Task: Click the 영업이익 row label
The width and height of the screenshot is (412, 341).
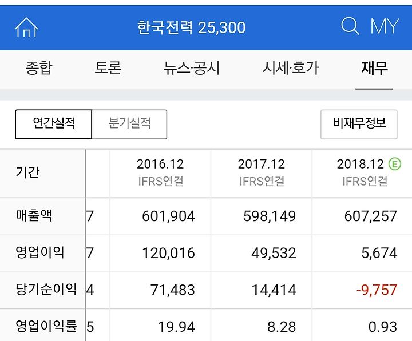Action: click(40, 252)
